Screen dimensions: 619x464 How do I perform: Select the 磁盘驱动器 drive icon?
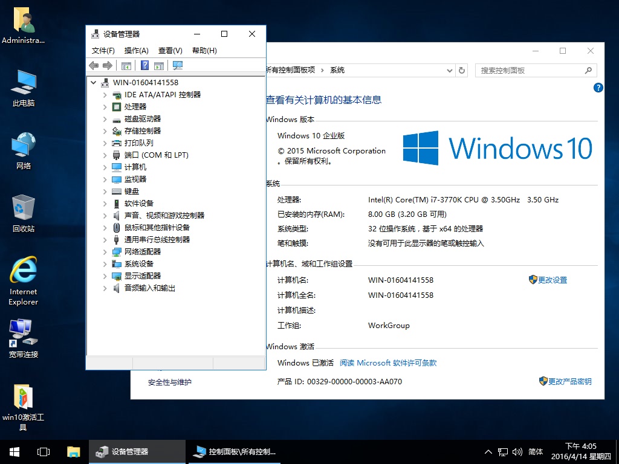[117, 119]
